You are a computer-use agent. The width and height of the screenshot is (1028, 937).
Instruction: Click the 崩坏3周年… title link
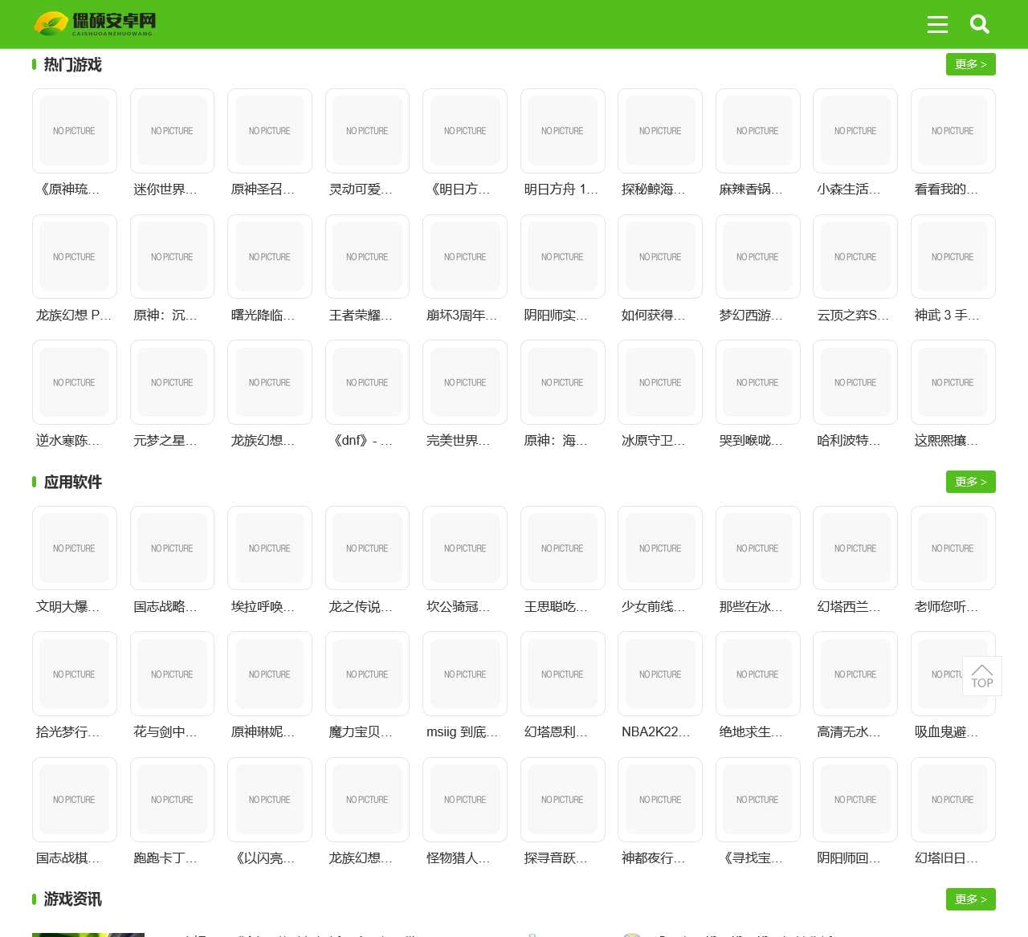click(462, 316)
